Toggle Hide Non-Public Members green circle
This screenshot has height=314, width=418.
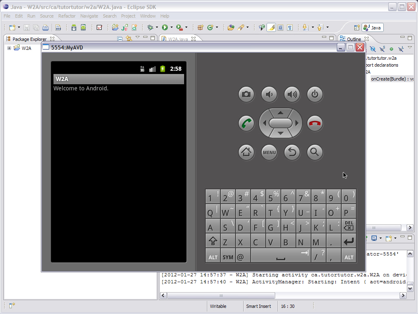pyautogui.click(x=391, y=49)
